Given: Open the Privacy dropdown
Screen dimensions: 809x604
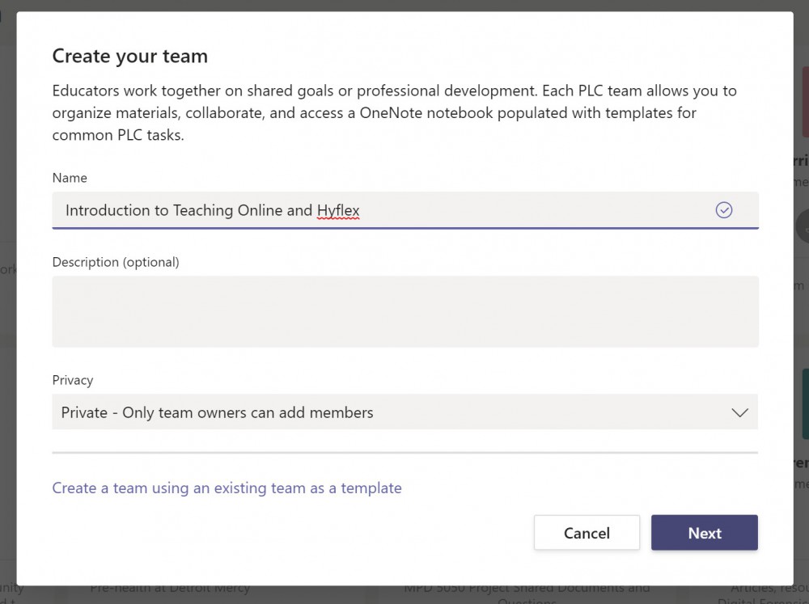Looking at the screenshot, I should (404, 412).
